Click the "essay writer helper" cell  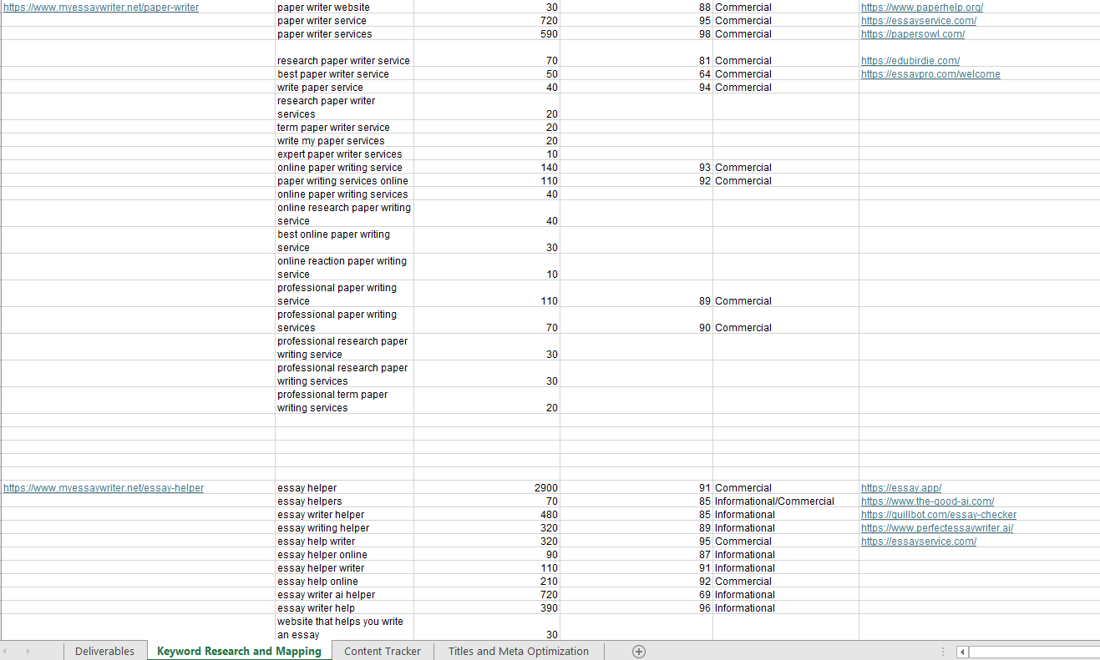[x=344, y=515]
